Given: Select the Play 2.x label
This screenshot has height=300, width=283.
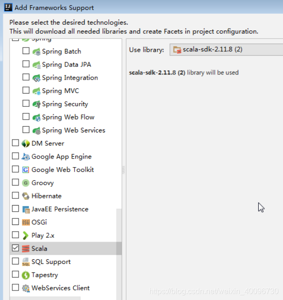Looking at the screenshot, I should [x=43, y=236].
